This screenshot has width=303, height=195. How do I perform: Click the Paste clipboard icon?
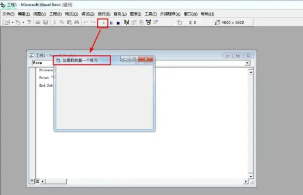(x=69, y=22)
